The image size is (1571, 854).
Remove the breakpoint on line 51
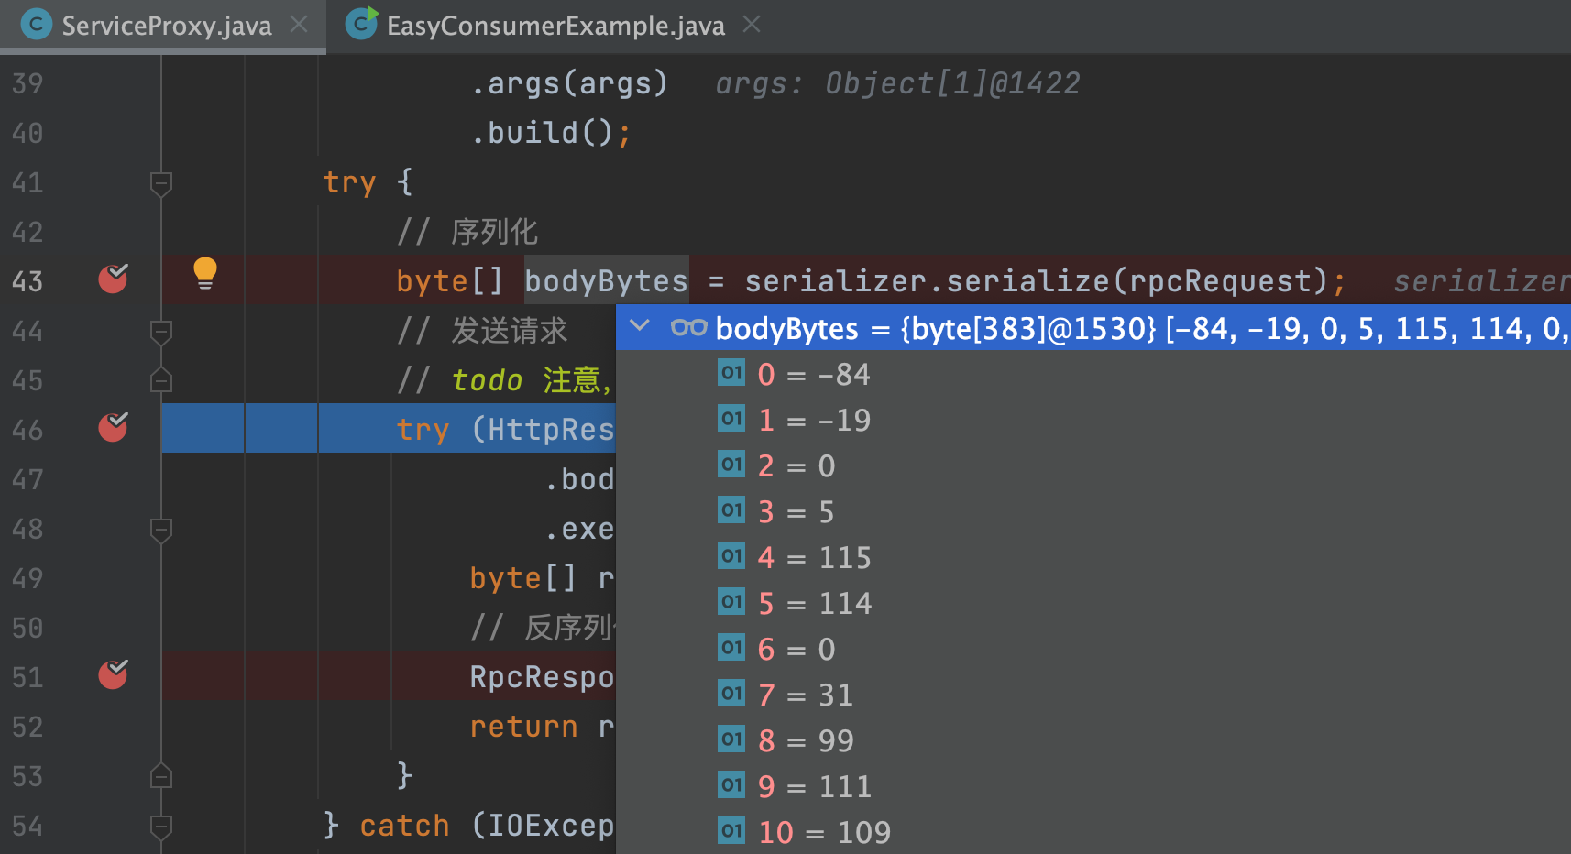point(113,675)
